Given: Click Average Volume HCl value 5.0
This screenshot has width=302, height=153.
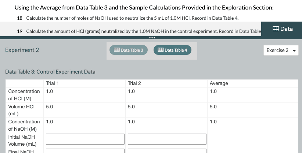Looking at the screenshot, I should pyautogui.click(x=213, y=107).
